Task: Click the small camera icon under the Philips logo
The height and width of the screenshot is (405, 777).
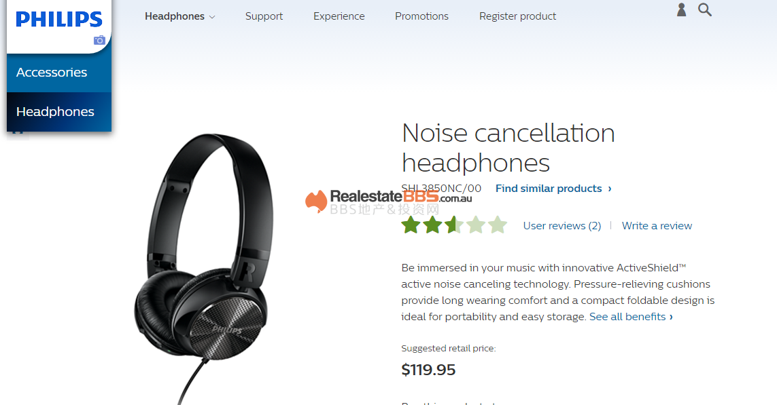Action: click(99, 41)
